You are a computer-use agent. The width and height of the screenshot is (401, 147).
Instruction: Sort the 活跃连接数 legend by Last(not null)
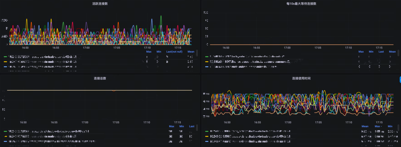click(x=174, y=52)
